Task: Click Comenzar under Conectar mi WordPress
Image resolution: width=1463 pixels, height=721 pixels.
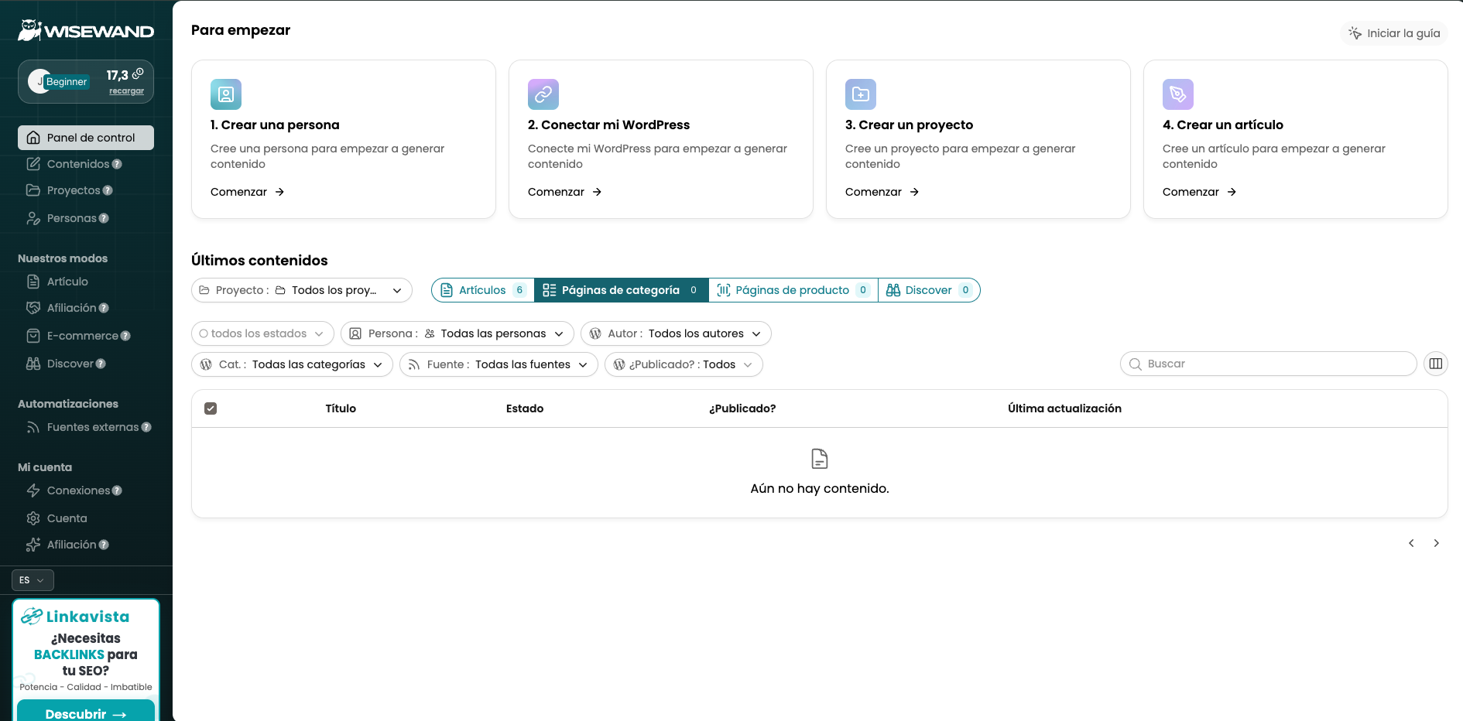Action: [x=565, y=192]
